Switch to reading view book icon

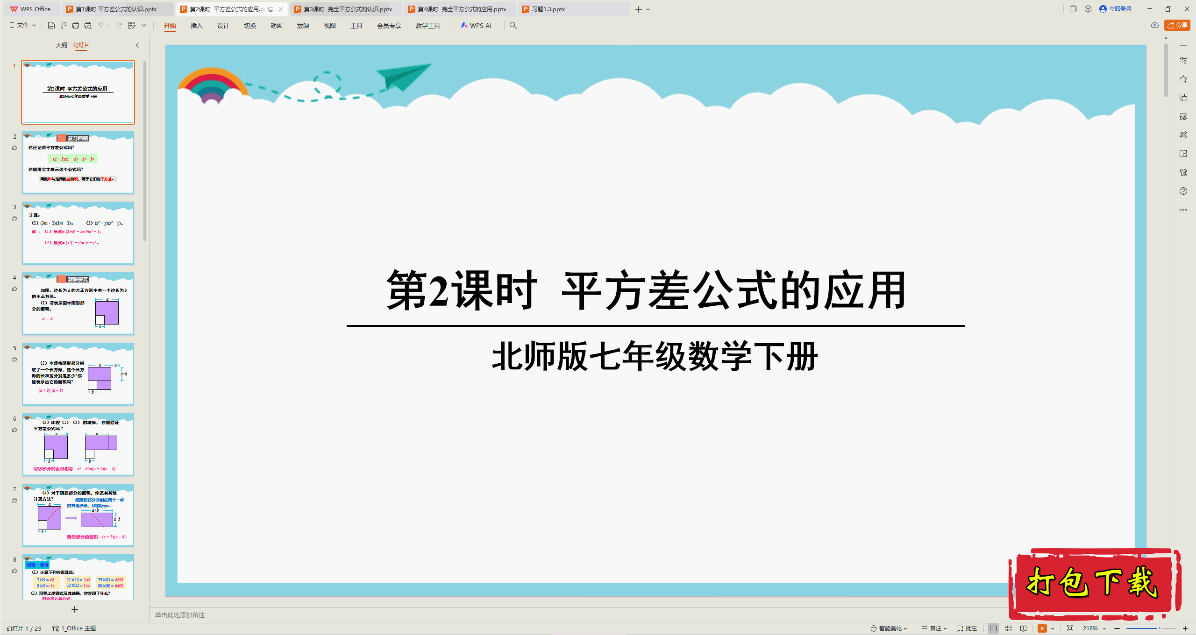[1023, 628]
